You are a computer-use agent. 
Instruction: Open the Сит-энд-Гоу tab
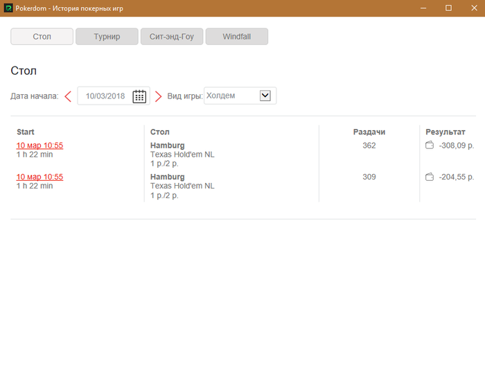coord(172,37)
